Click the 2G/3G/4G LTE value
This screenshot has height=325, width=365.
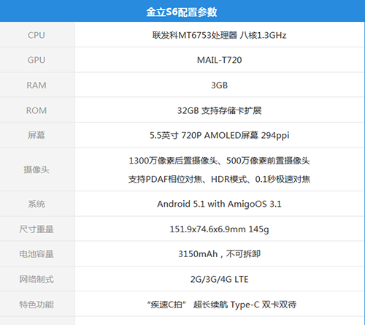click(x=219, y=280)
